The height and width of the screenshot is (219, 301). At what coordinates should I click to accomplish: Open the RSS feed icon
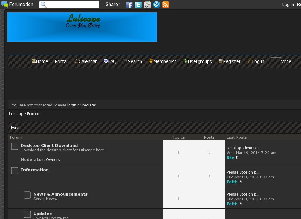[x=165, y=5]
